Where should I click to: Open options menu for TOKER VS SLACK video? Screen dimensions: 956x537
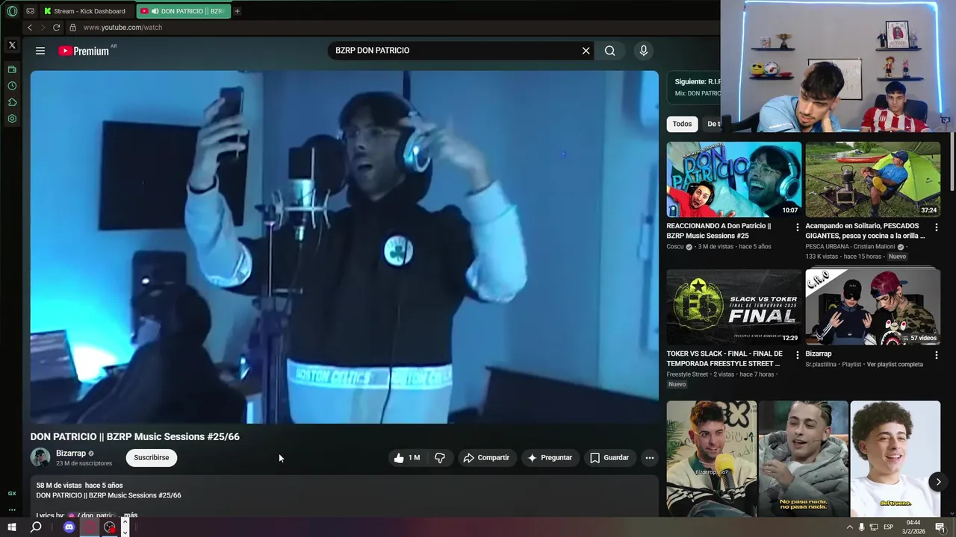[798, 355]
